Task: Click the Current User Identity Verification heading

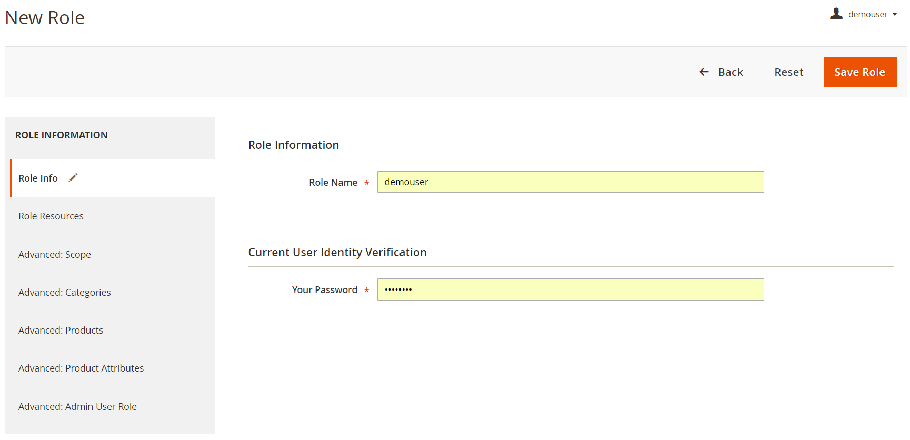Action: pos(337,253)
